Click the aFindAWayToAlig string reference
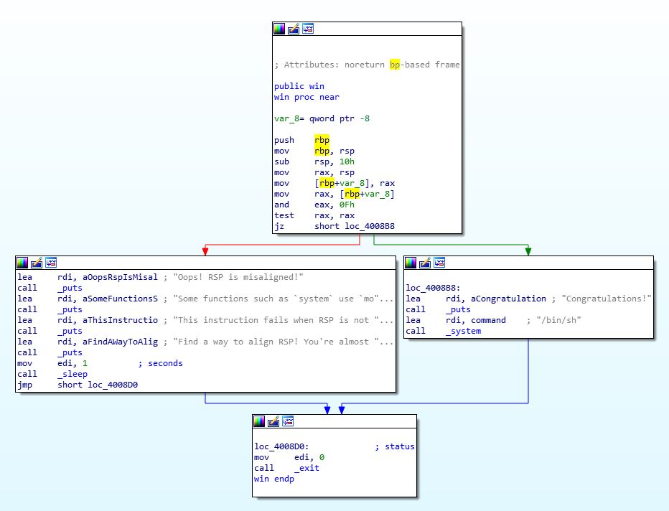Viewport: 669px width, 511px height. click(x=121, y=342)
